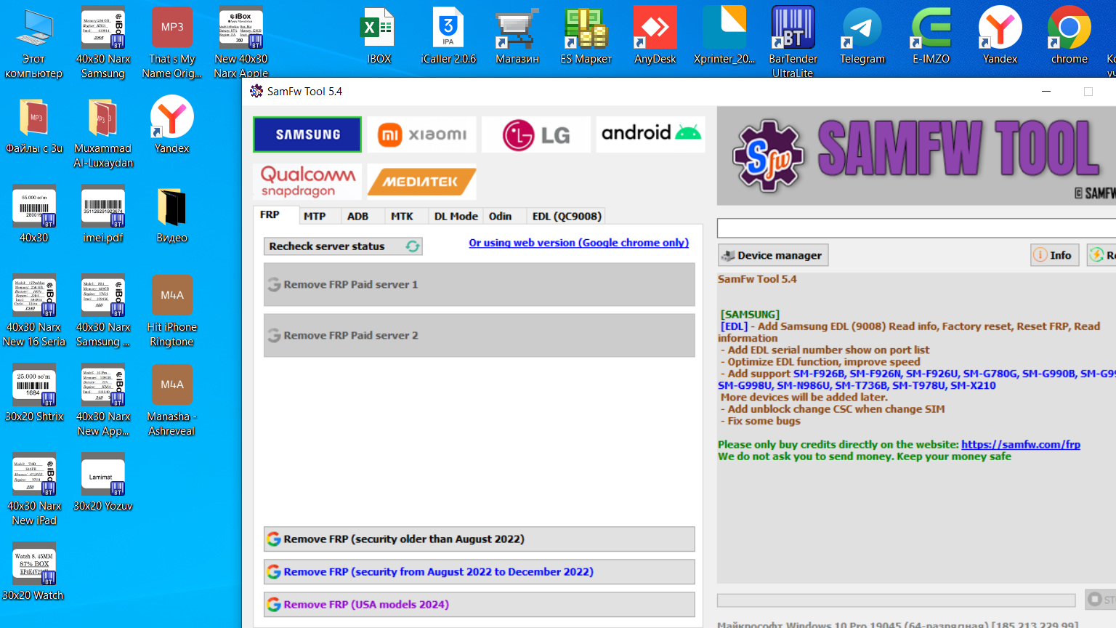The width and height of the screenshot is (1116, 628).
Task: Select the LG brand button
Action: coord(536,134)
